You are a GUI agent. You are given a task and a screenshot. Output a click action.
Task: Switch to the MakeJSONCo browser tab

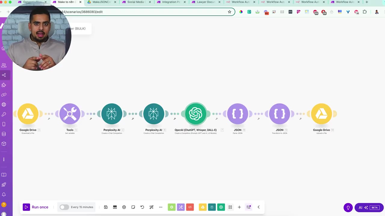(101, 2)
